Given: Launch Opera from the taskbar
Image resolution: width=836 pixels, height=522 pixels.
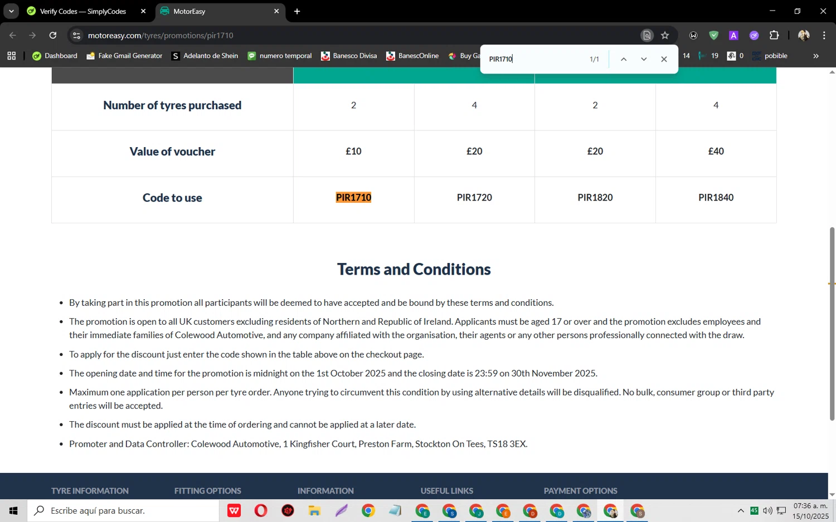Looking at the screenshot, I should point(261,510).
